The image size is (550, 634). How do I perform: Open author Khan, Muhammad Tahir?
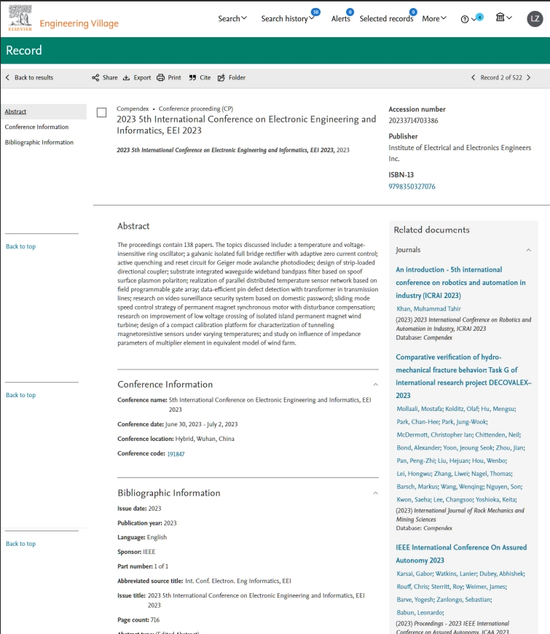(x=428, y=308)
